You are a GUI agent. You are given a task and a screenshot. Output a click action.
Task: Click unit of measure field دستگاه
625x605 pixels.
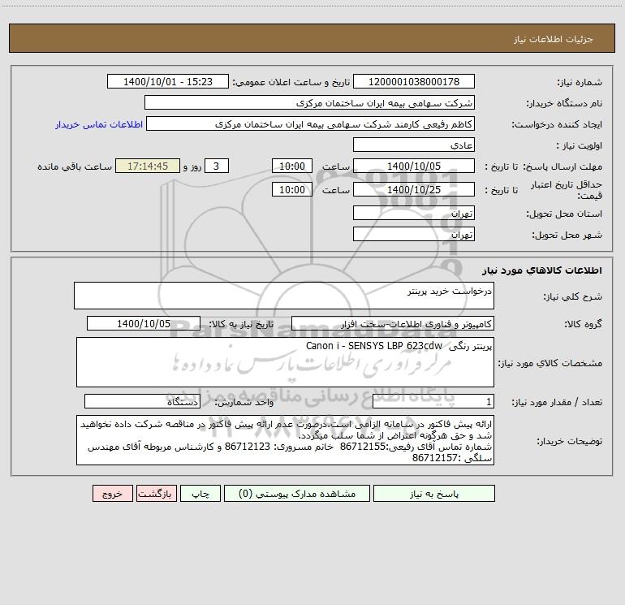[142, 402]
